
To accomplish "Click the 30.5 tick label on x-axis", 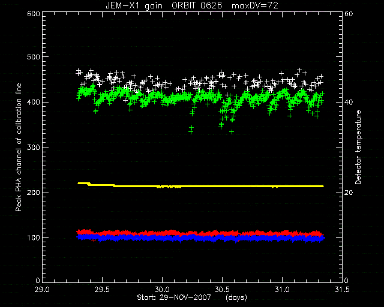I will [x=222, y=290].
